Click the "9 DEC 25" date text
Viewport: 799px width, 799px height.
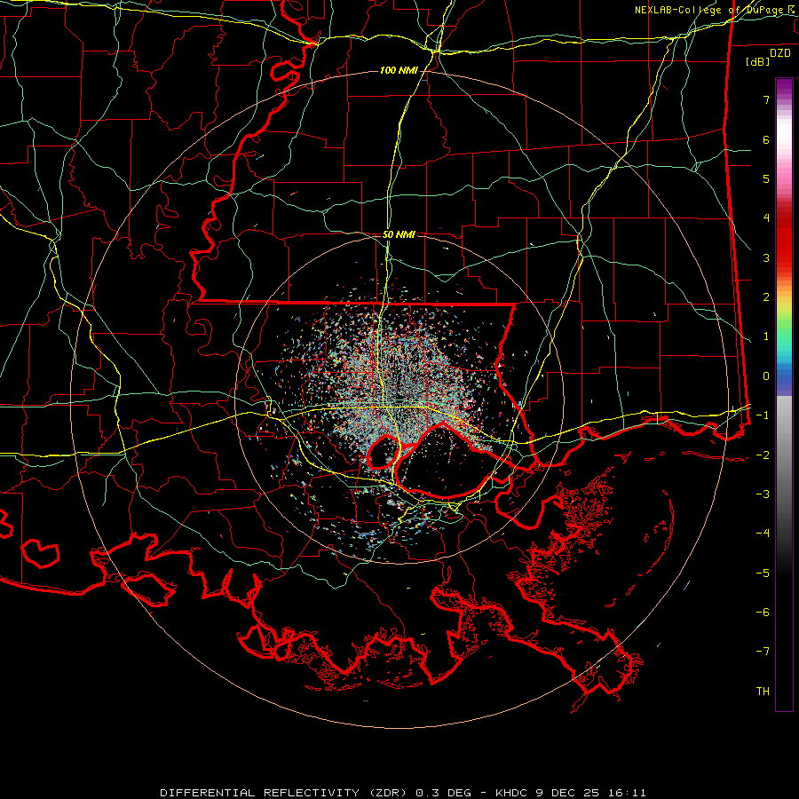tap(566, 793)
